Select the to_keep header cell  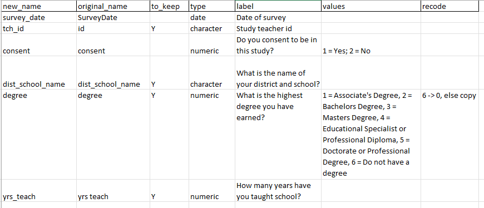(x=169, y=7)
